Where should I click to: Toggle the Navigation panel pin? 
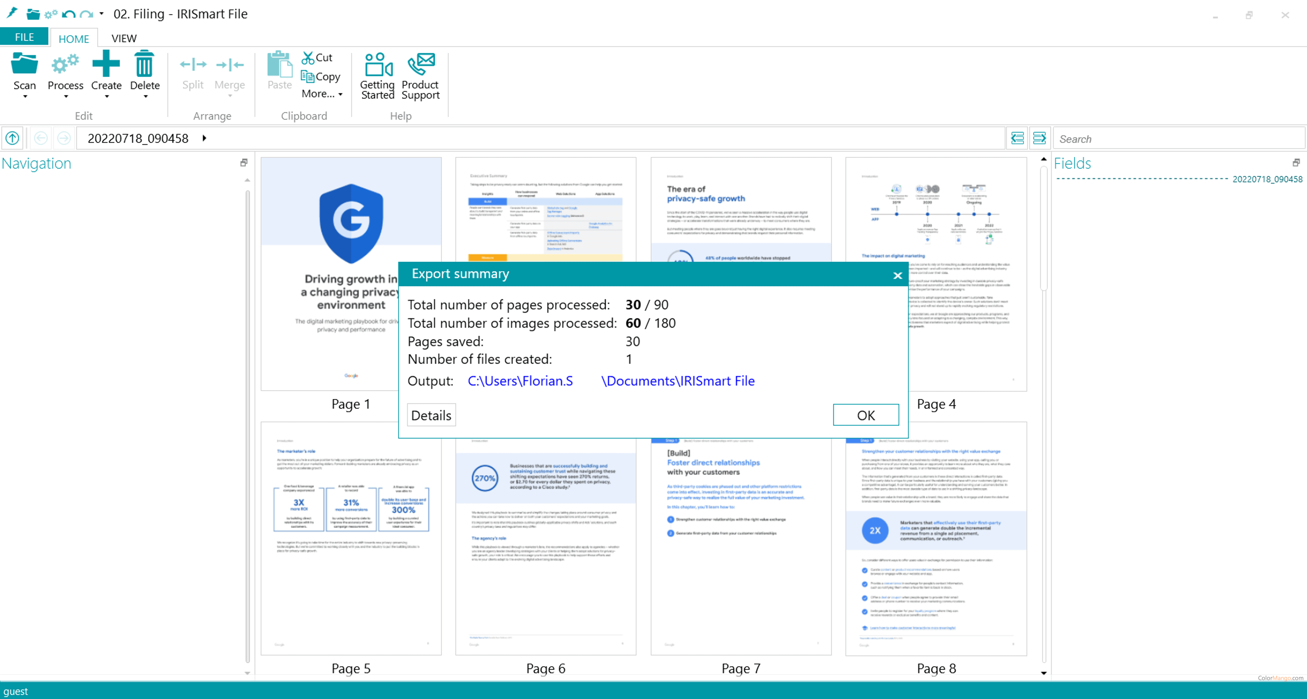pyautogui.click(x=244, y=163)
